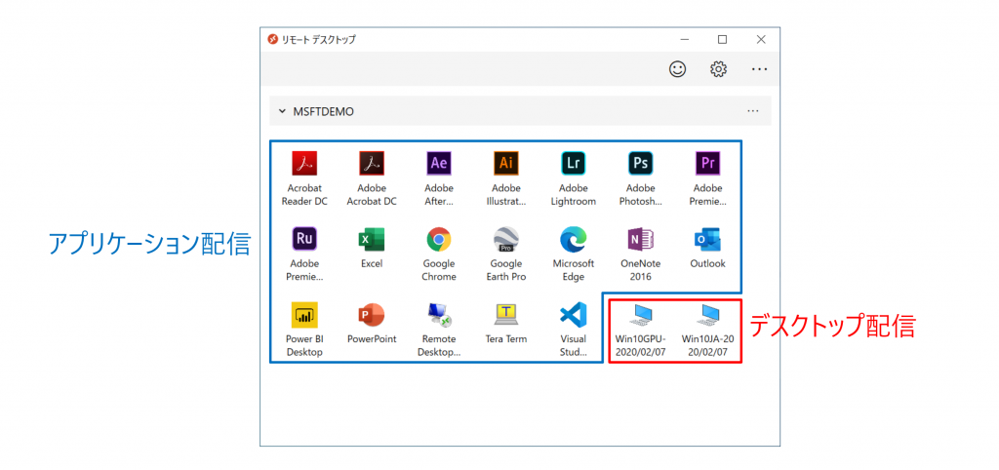Screen dimensions: 999x470
Task: Open MSFTDEMO workspace more options
Action: [x=752, y=111]
